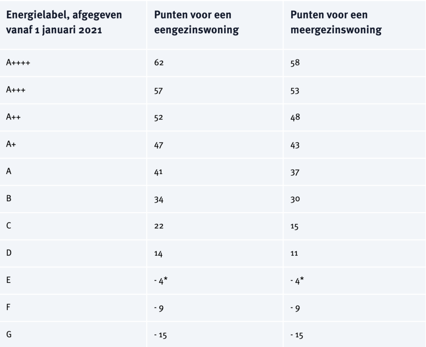The width and height of the screenshot is (426, 347).
Task: Click the value 58 for meergezinswoning
Action: pos(296,63)
